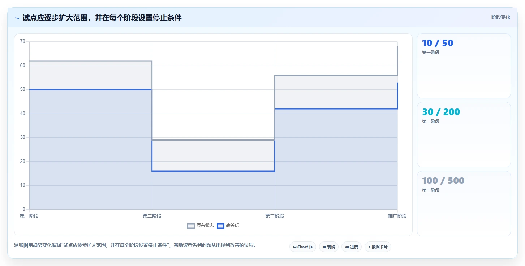Click the y-axis value 20
Image resolution: width=525 pixels, height=266 pixels.
pos(23,161)
